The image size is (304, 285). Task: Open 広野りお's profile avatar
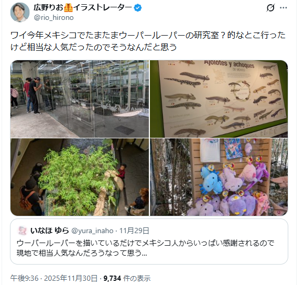point(20,12)
